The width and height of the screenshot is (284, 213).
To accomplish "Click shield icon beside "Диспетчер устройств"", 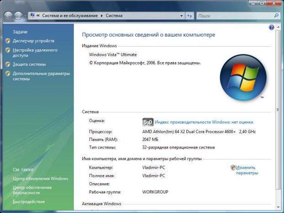I will tap(8, 41).
